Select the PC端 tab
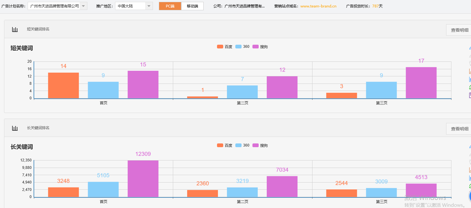471x208 pixels. coord(170,6)
